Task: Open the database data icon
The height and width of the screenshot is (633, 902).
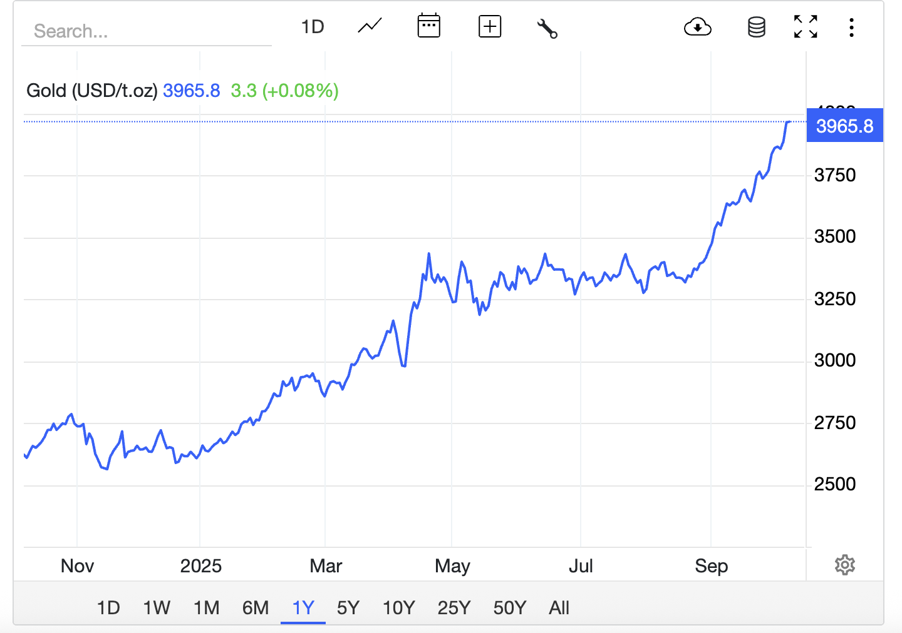Action: pos(756,28)
